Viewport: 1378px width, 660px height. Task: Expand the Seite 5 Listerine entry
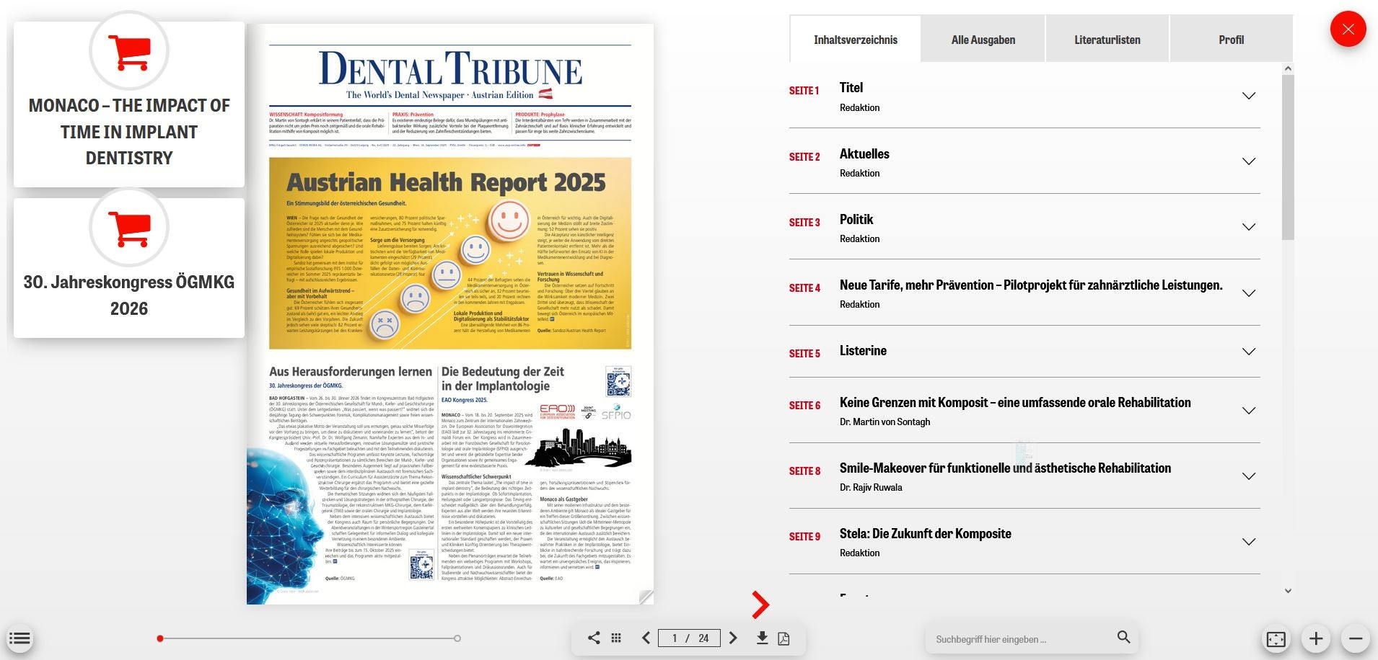point(1249,352)
